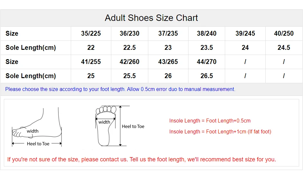Click the sole length value 26.5
The image size is (303, 180).
[207, 76]
